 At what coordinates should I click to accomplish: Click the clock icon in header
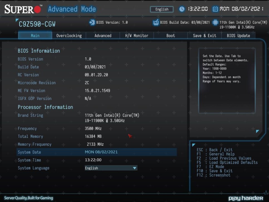182,9
